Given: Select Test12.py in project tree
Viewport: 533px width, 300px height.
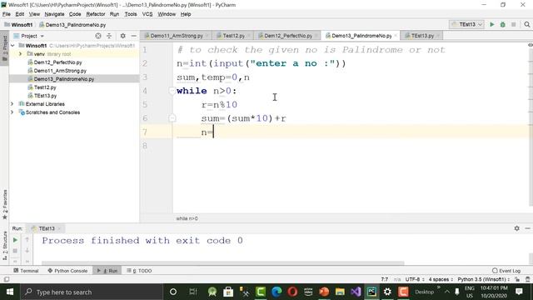Looking at the screenshot, I should (x=45, y=87).
